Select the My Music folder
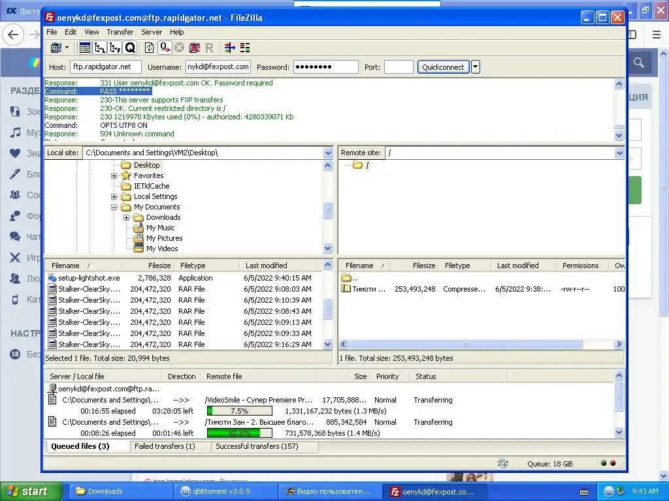 click(x=160, y=228)
